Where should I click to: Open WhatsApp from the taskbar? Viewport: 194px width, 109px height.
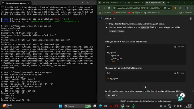coord(134,106)
